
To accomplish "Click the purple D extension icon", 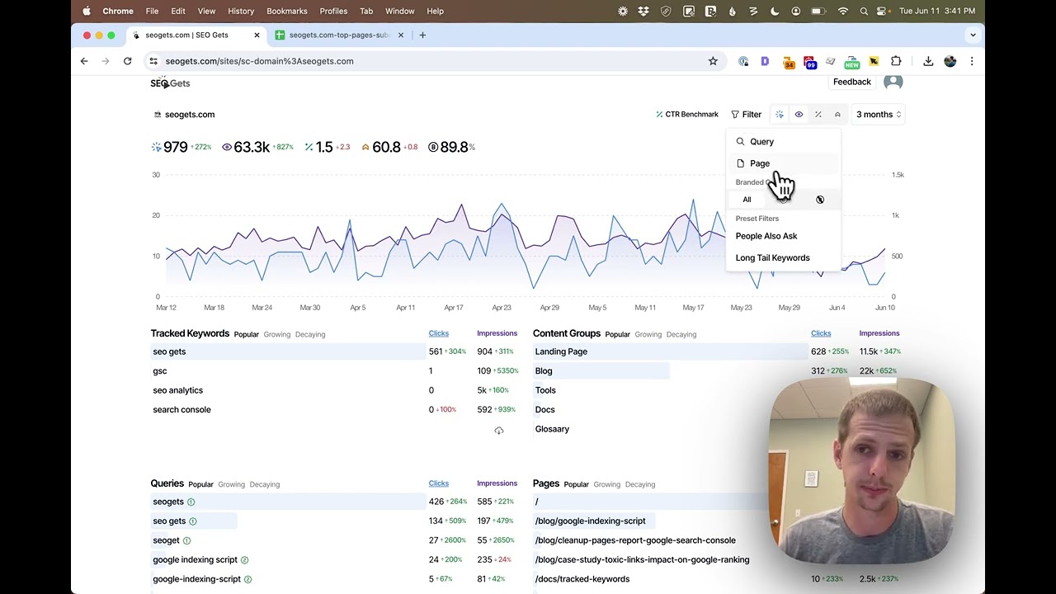I will coord(765,61).
